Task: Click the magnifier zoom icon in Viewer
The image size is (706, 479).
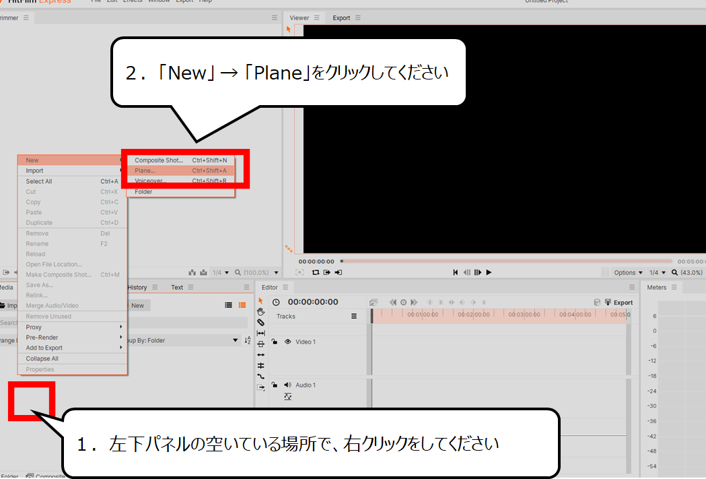Action: [674, 273]
